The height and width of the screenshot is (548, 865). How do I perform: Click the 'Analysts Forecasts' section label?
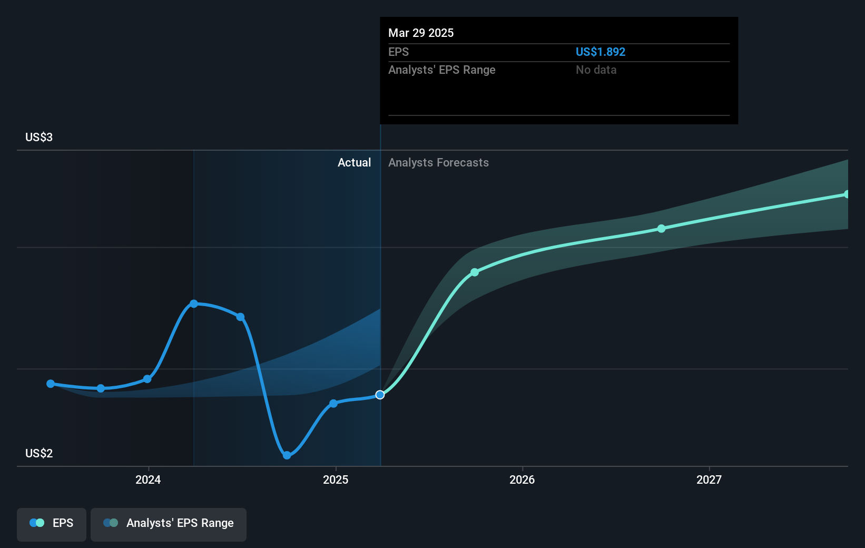click(x=438, y=162)
